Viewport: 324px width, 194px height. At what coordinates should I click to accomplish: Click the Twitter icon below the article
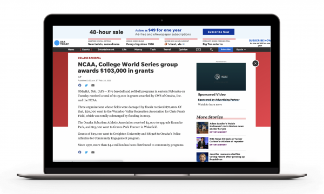[86, 152]
